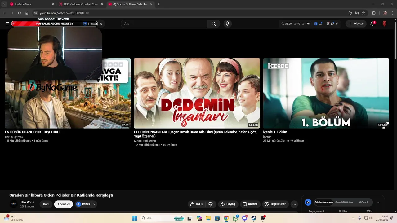The image size is (397, 223).
Task: Switch to AI Coach tab
Action: tap(363, 202)
